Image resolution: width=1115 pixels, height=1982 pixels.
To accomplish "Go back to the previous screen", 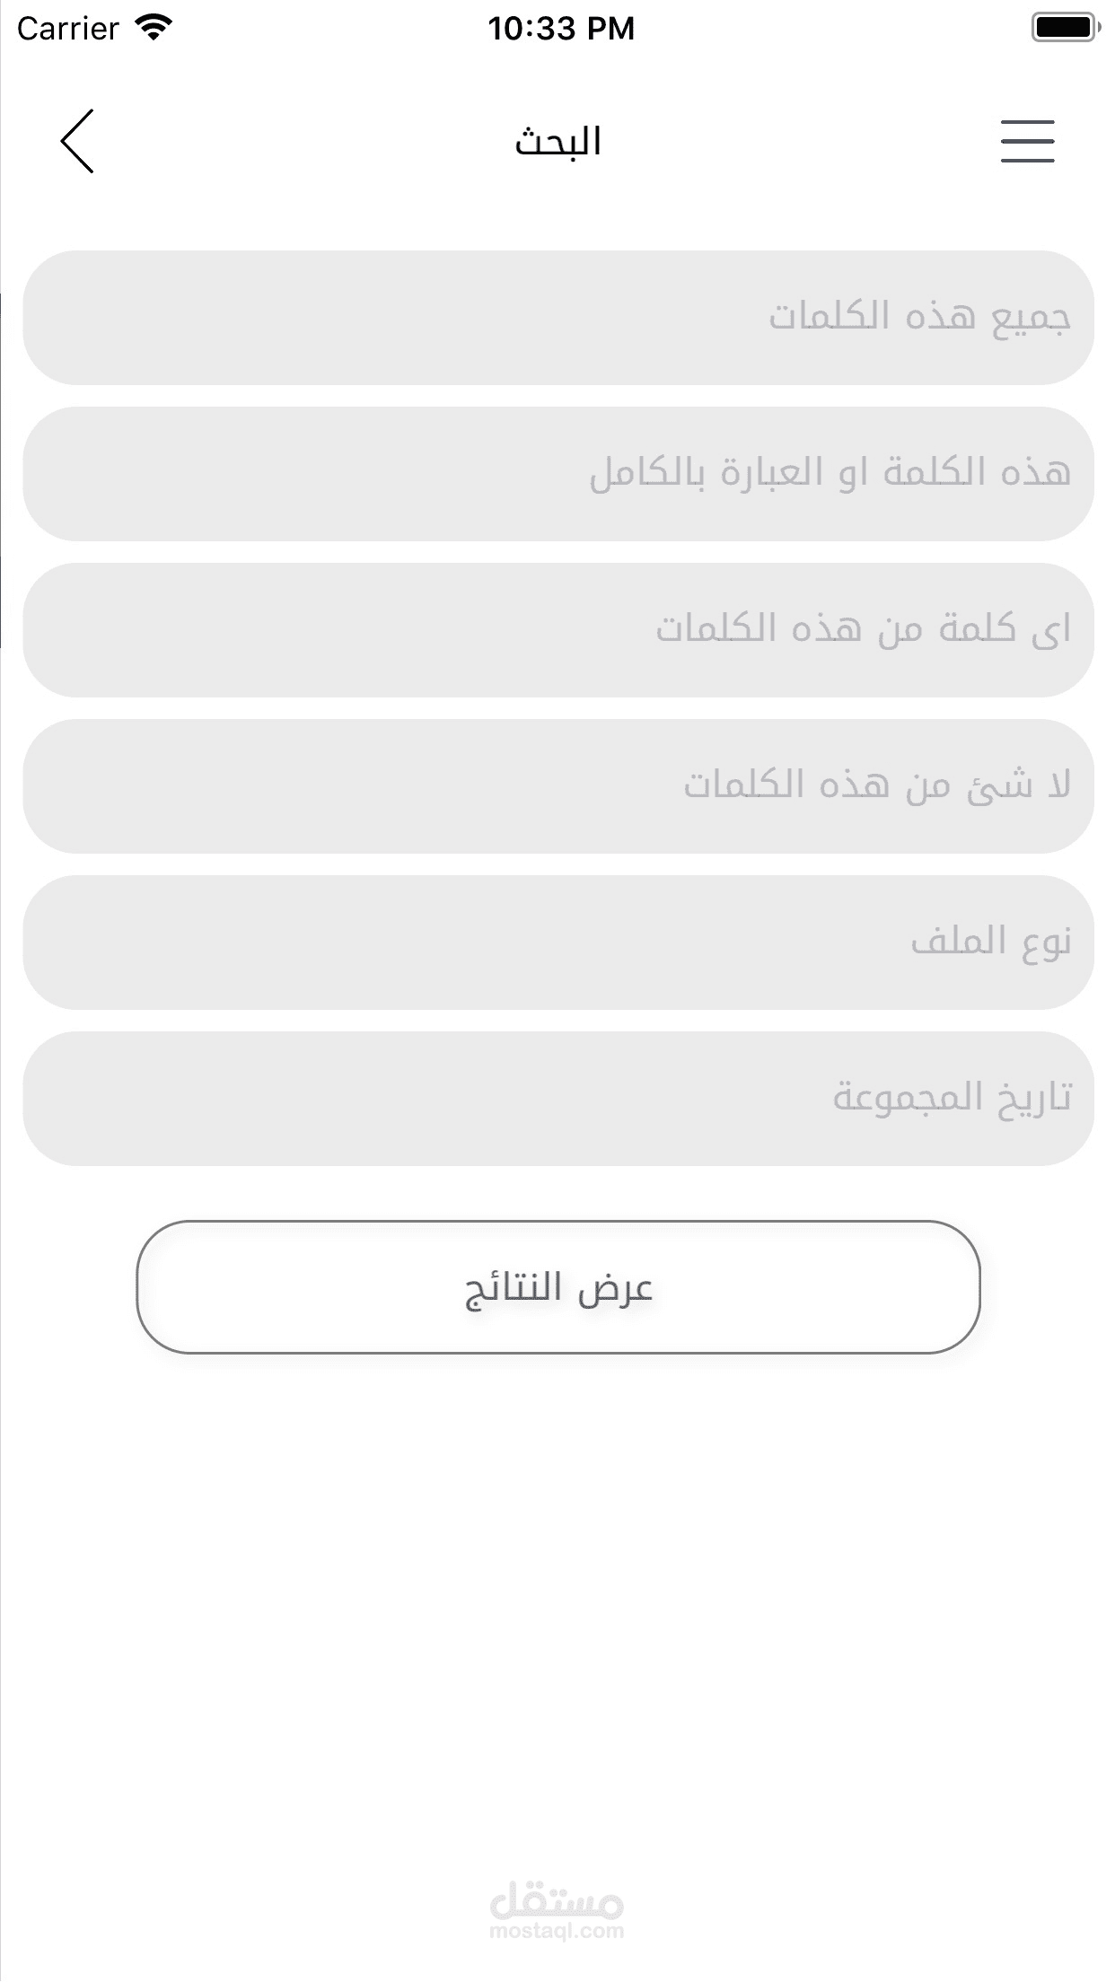I will (x=77, y=141).
